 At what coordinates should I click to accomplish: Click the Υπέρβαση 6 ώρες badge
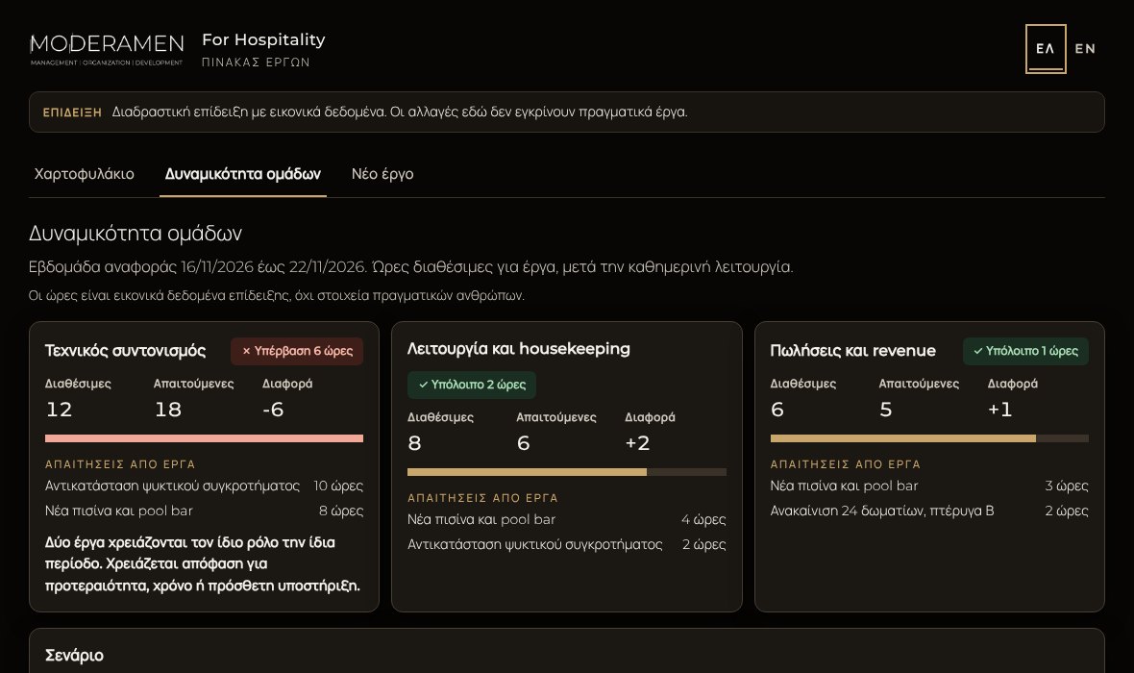(297, 351)
